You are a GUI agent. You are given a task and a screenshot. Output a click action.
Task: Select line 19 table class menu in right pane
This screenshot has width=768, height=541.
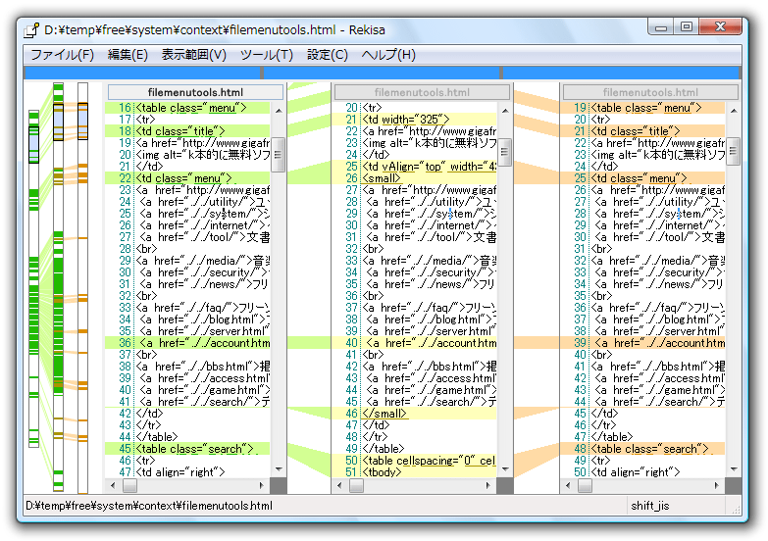(642, 108)
